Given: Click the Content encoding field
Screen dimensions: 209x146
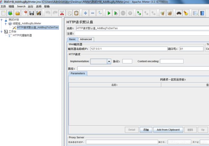Looking at the screenshot, I should coord(172,61).
